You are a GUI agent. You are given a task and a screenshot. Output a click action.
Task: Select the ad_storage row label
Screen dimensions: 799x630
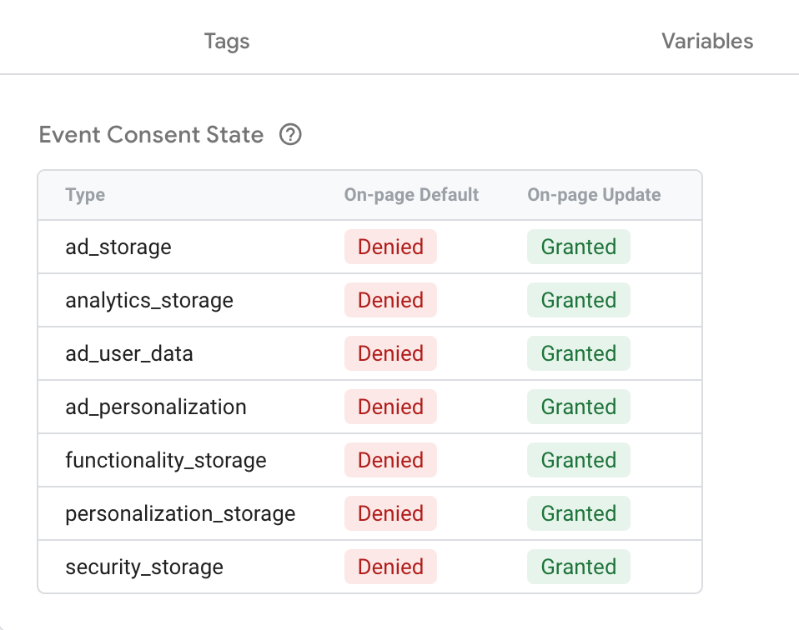tap(118, 247)
